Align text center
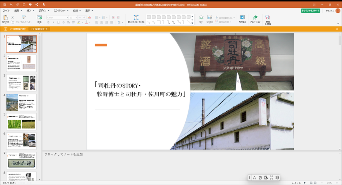The height and width of the screenshot is (185, 342). click(102, 22)
